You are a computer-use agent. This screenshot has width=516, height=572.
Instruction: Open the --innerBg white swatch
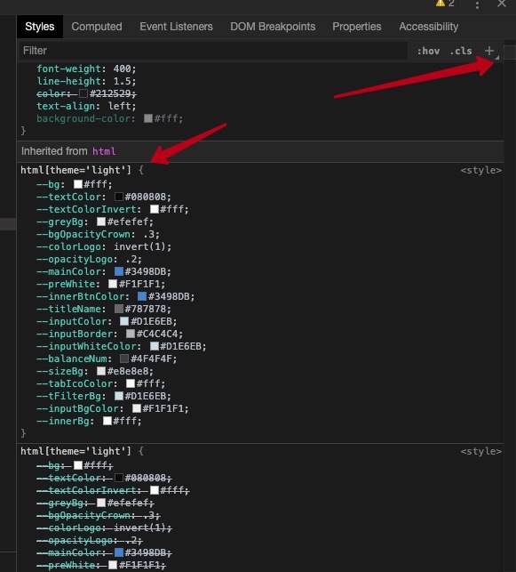[x=107, y=421]
